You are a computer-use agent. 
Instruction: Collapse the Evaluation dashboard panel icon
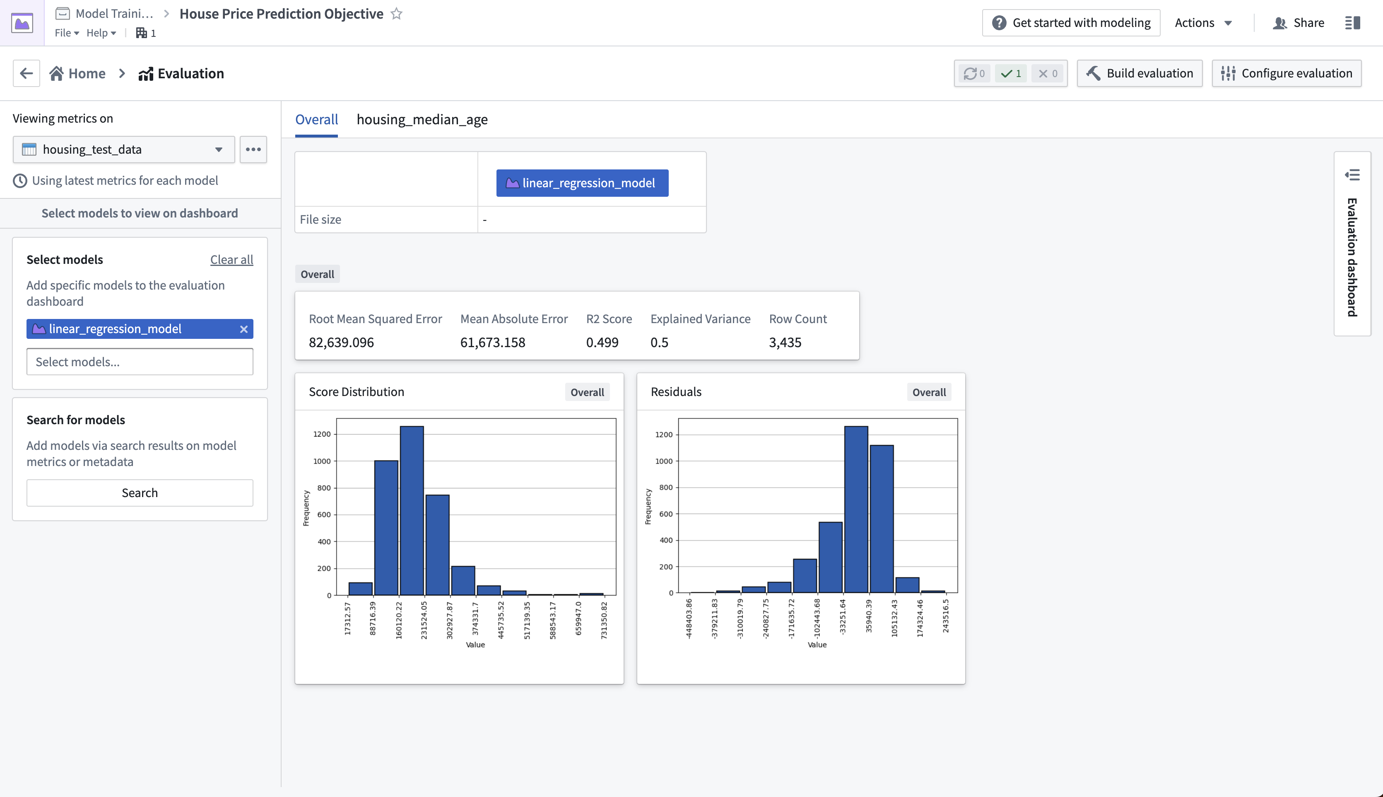(1352, 175)
